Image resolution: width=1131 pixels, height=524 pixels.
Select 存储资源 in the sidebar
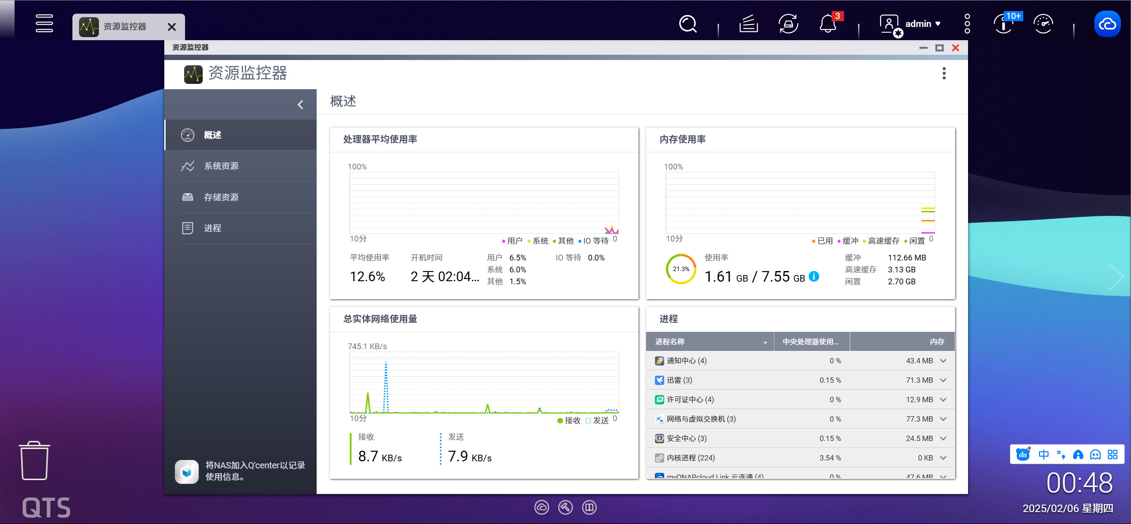click(x=221, y=197)
